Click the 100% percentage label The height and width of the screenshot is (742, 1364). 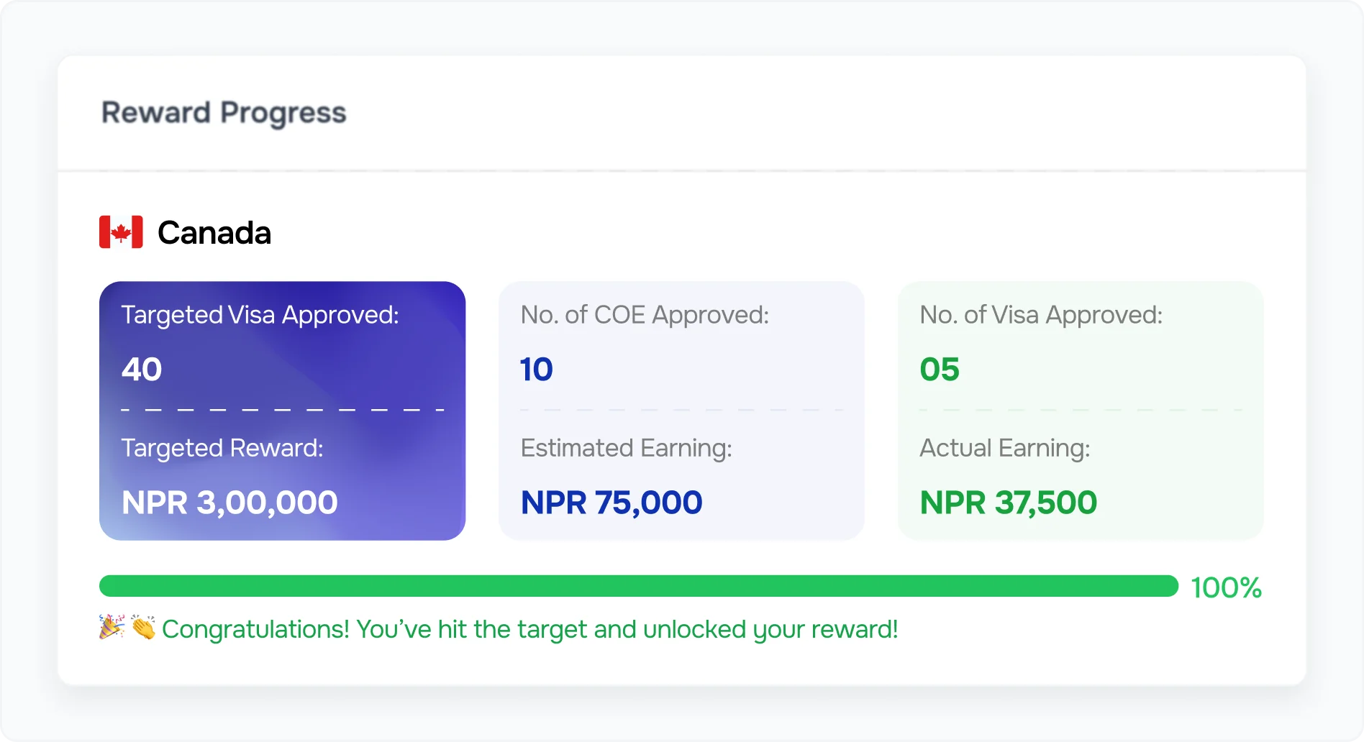(x=1226, y=587)
